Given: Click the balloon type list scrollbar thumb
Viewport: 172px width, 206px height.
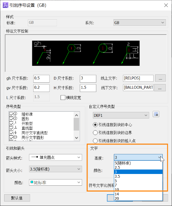Looking at the screenshot, I should click(76, 124).
